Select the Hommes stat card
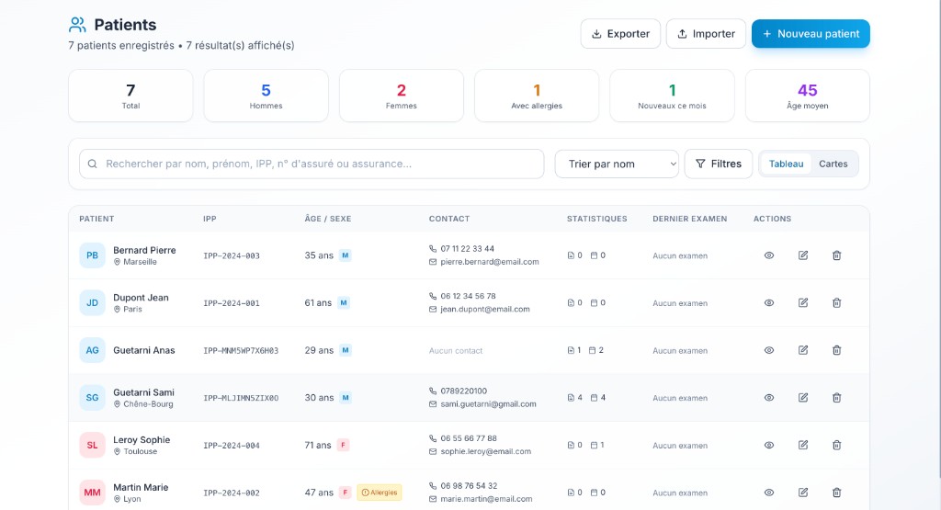The height and width of the screenshot is (510, 941). point(266,96)
